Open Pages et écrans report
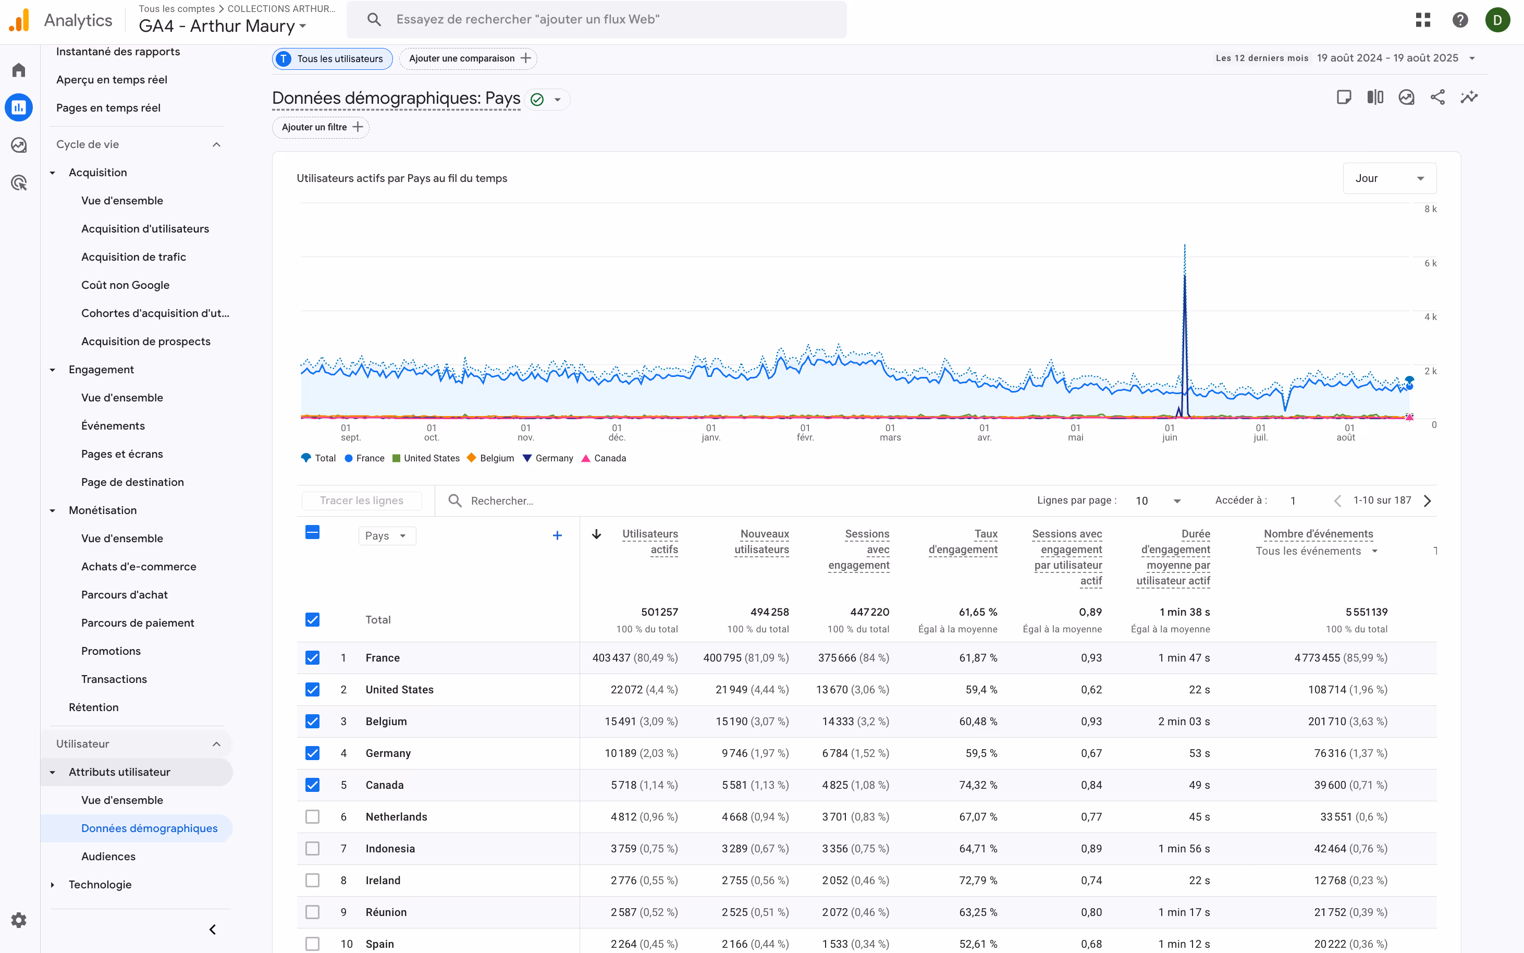This screenshot has width=1524, height=953. [121, 454]
